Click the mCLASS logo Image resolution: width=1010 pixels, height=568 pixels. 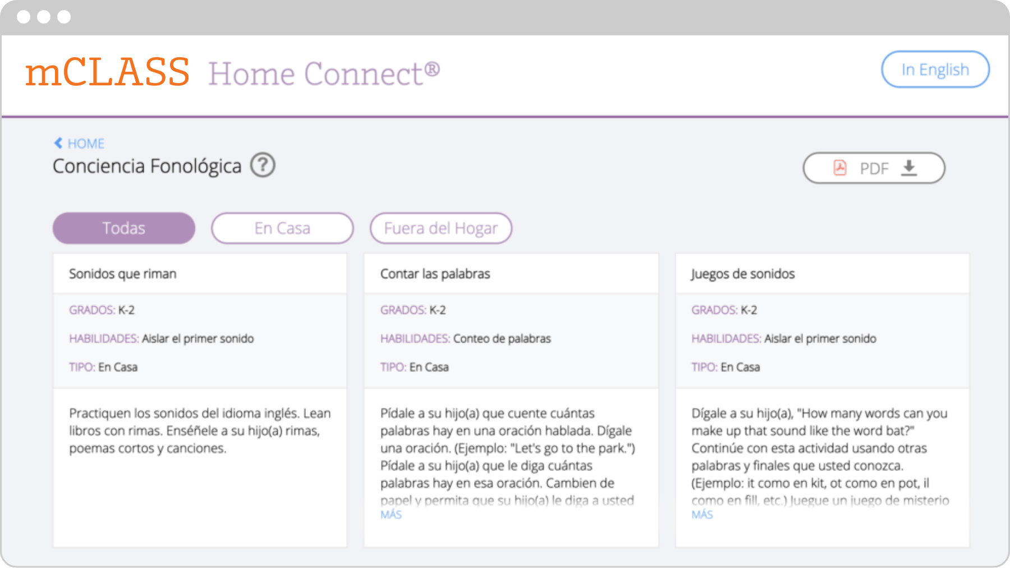pos(107,72)
